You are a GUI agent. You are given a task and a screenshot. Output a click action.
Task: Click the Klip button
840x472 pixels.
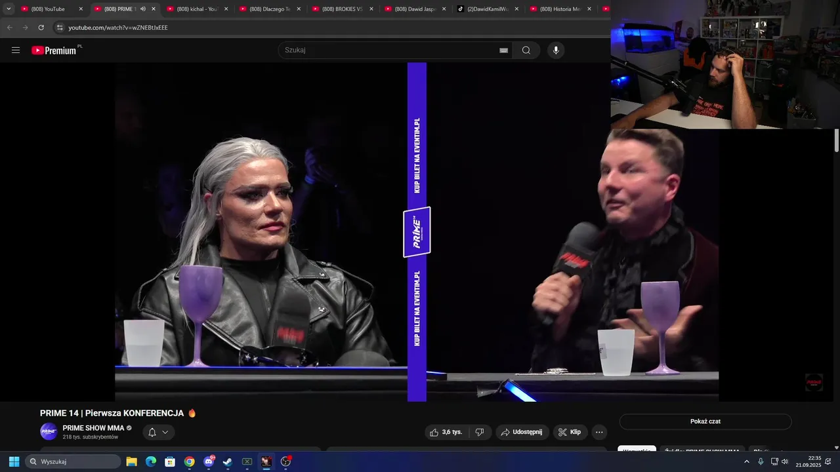[x=570, y=432]
